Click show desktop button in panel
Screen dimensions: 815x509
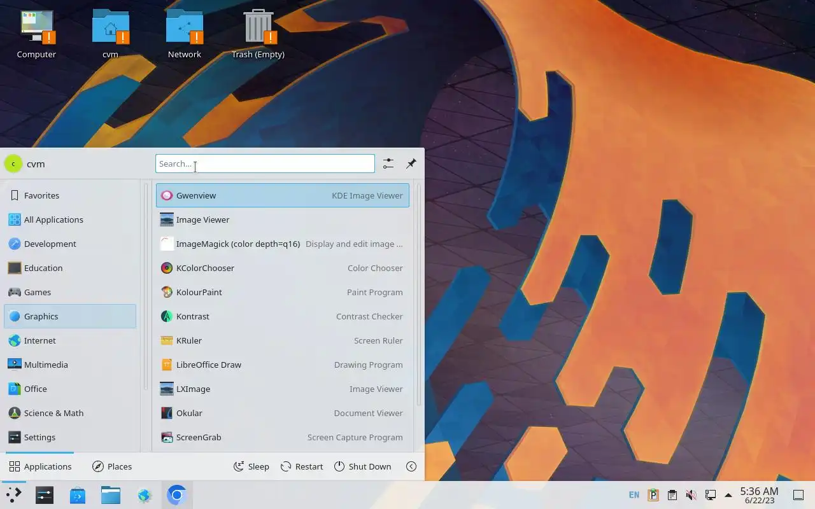point(798,495)
